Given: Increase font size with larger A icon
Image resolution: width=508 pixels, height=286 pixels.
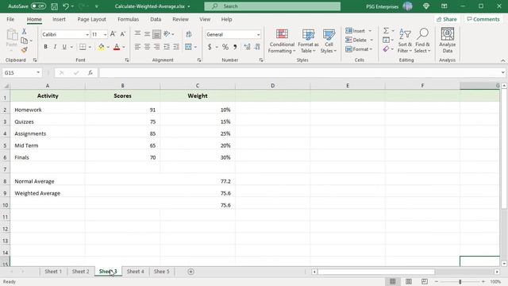Looking at the screenshot, I should coord(113,34).
